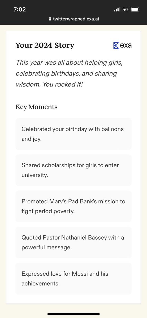Tap the home indicator bar at bottom

click(73, 314)
